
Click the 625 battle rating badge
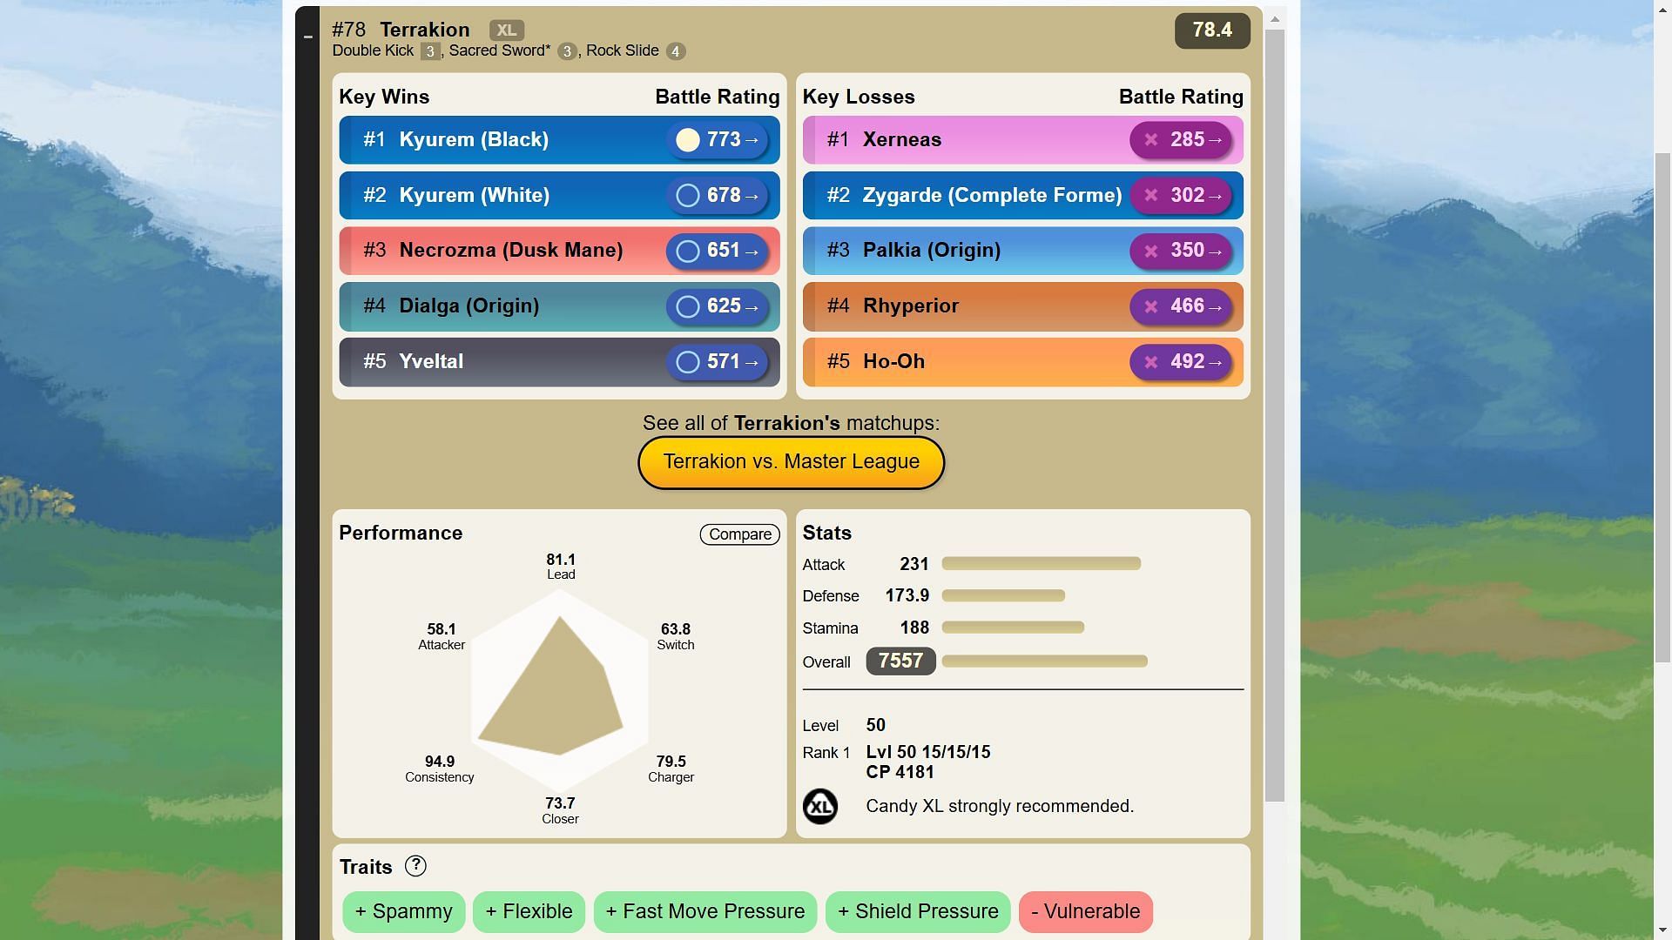pos(717,306)
